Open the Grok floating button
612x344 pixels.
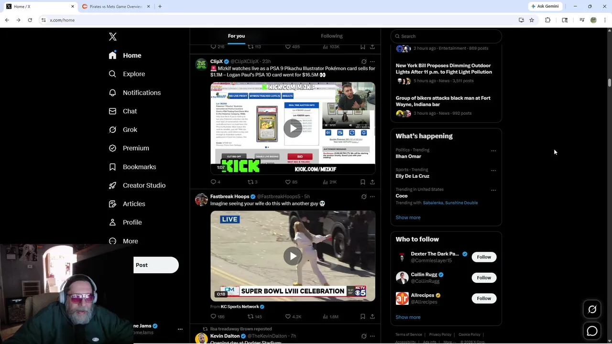(x=592, y=310)
